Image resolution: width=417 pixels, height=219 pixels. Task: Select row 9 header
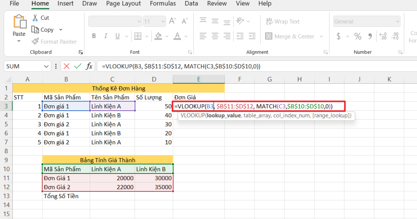click(6, 160)
